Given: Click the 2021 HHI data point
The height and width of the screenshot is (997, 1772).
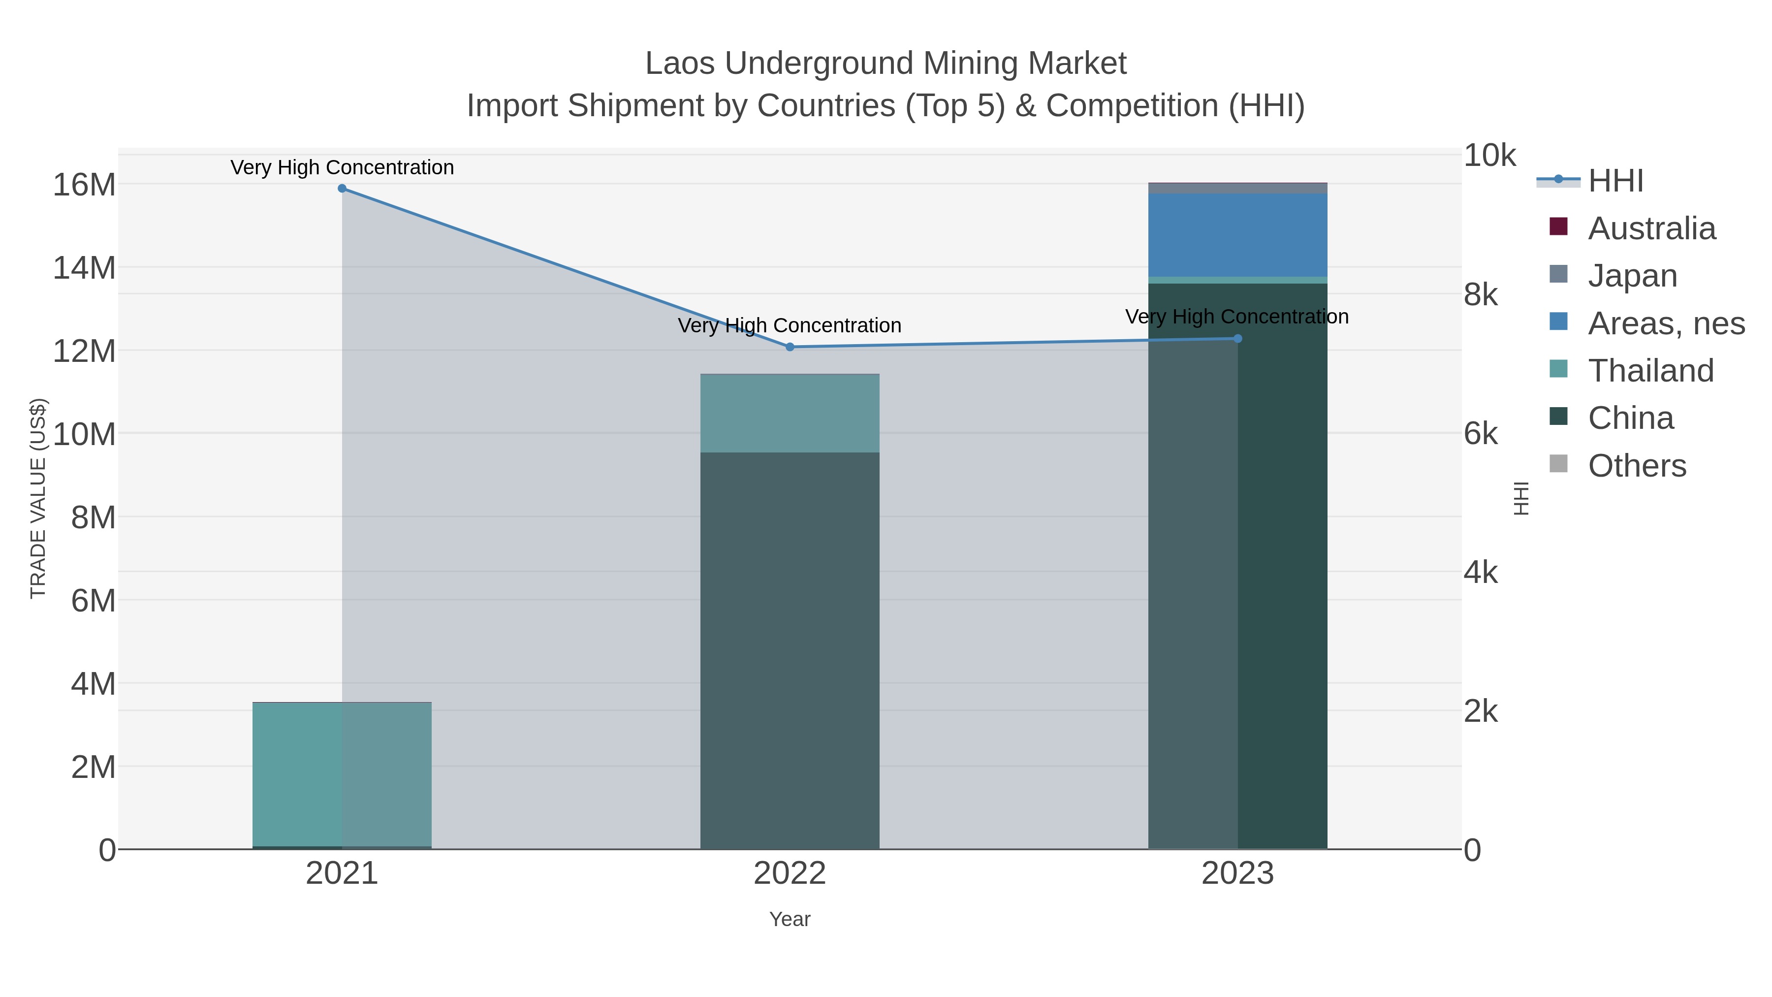Looking at the screenshot, I should tap(342, 189).
